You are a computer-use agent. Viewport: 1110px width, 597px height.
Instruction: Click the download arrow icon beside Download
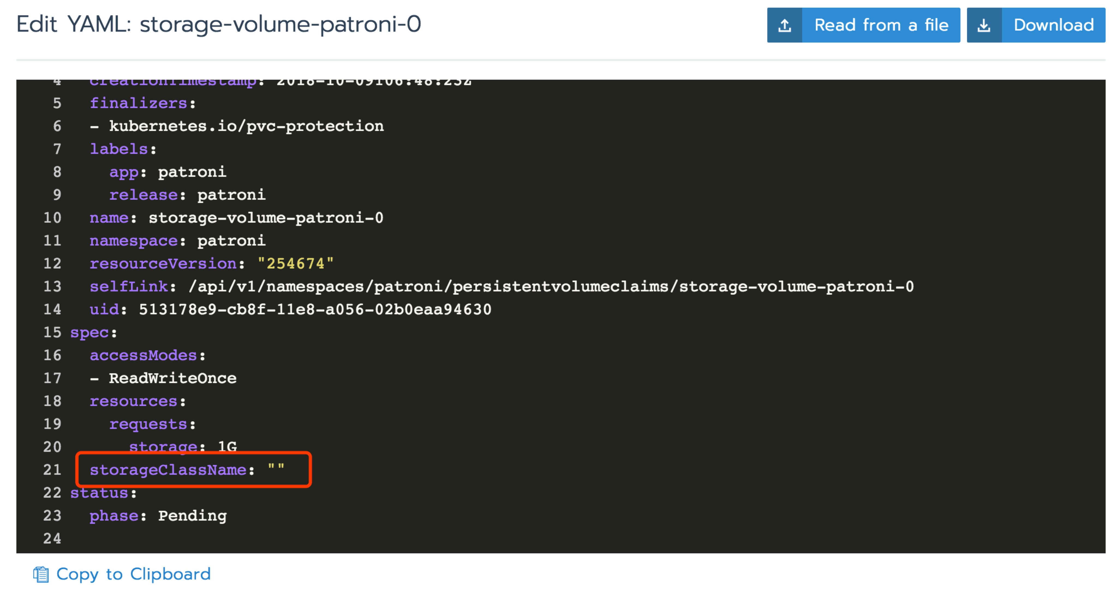tap(984, 25)
